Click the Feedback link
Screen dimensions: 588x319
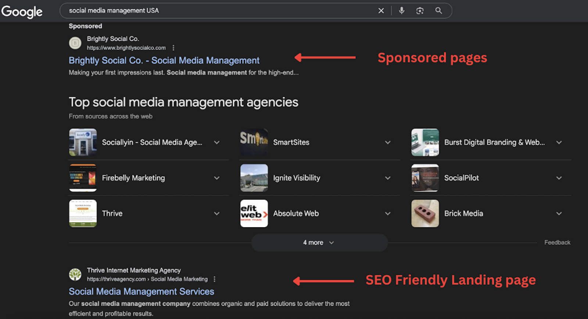557,243
